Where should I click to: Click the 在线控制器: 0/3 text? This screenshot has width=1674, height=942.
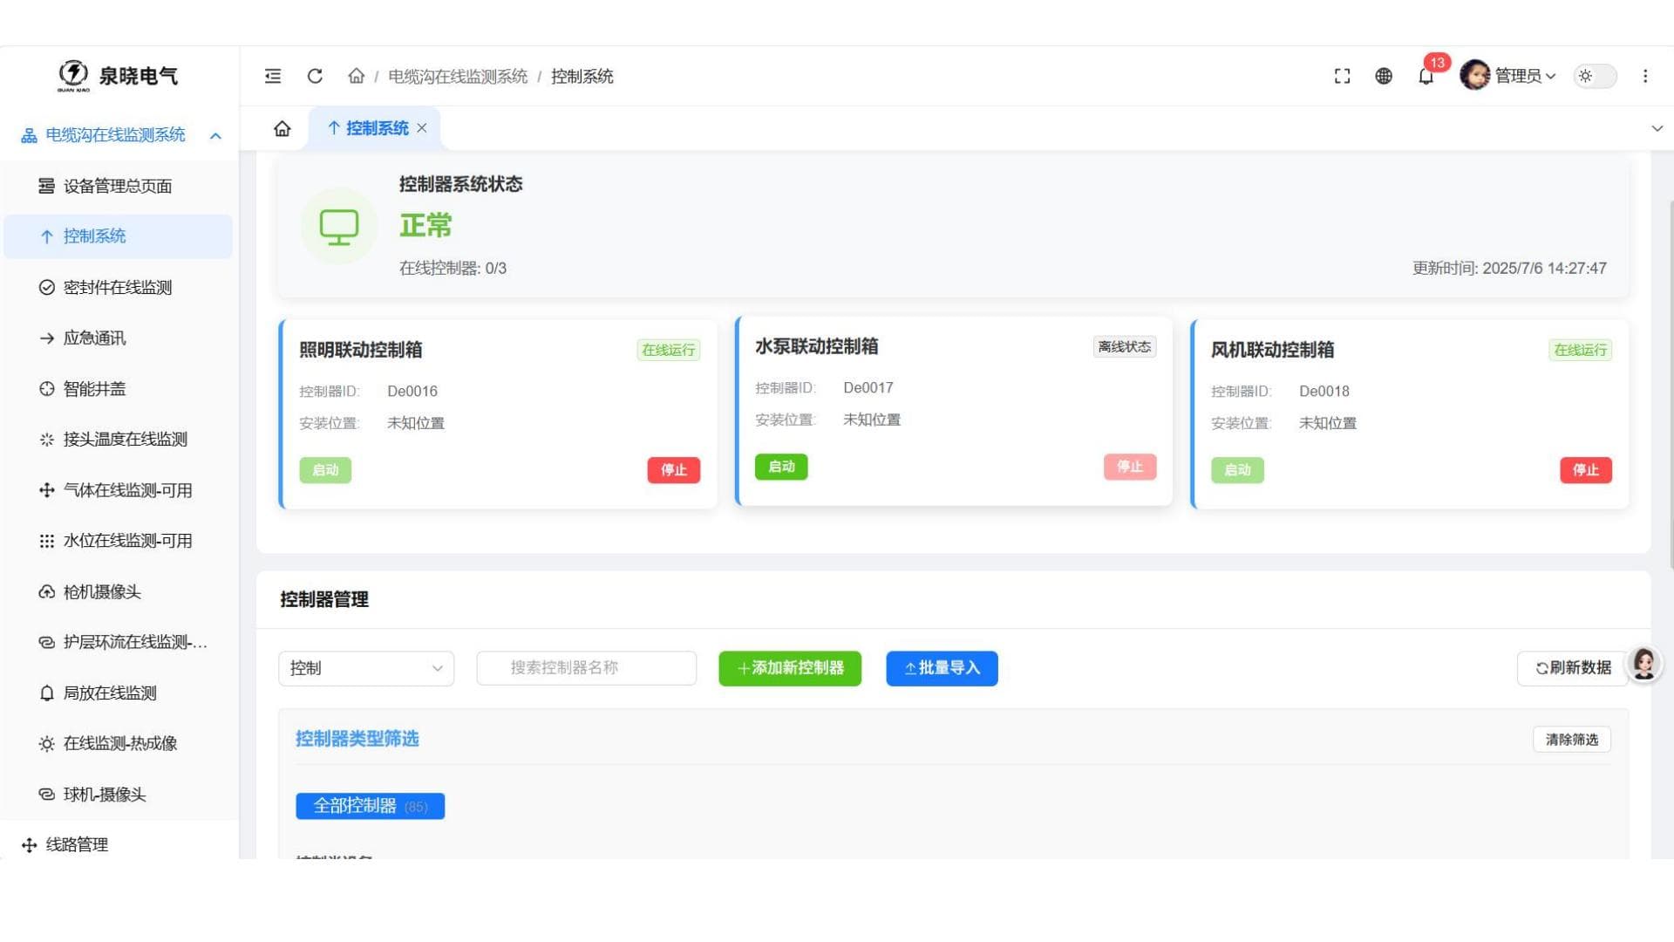click(x=453, y=269)
